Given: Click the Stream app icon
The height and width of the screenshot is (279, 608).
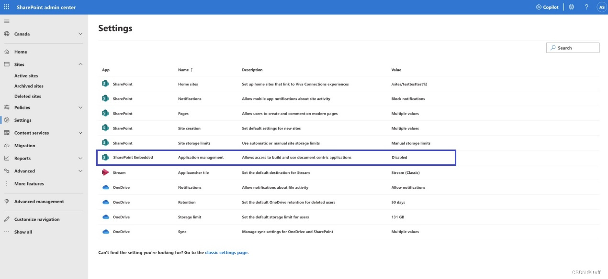Looking at the screenshot, I should click(x=105, y=172).
